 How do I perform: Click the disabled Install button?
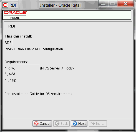coord(98,123)
